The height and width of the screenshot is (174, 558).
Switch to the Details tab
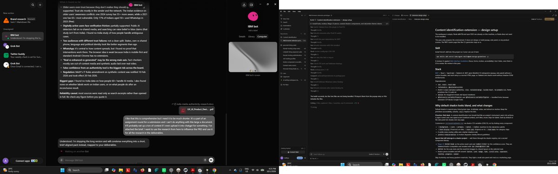coord(242,36)
